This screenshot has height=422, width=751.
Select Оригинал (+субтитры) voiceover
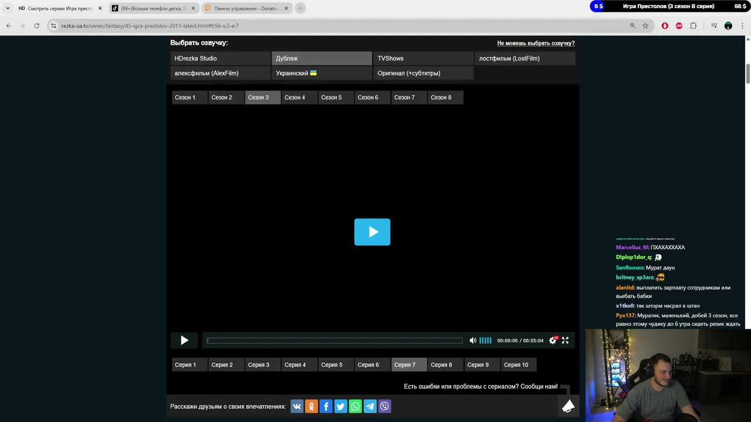pos(423,73)
